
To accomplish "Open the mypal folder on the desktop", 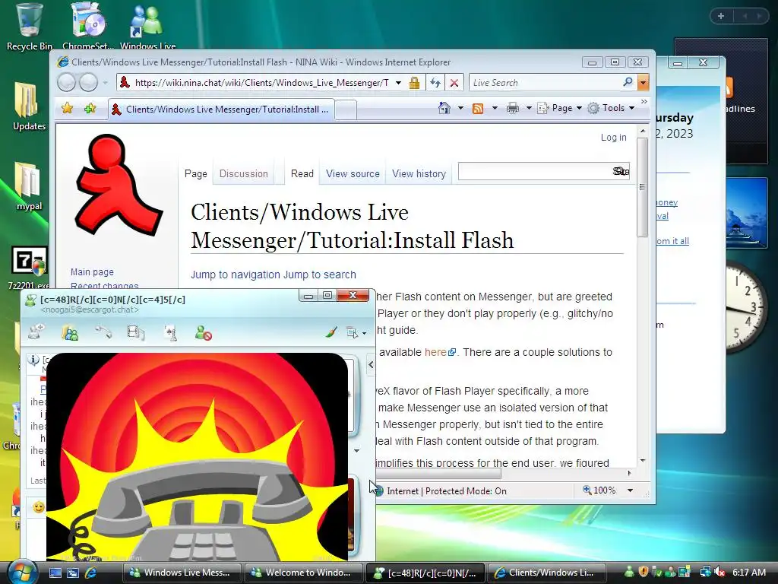I will click(x=29, y=186).
